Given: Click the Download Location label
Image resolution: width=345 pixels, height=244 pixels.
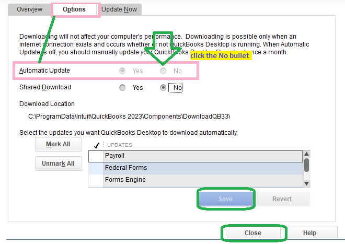Looking at the screenshot, I should 47,104.
